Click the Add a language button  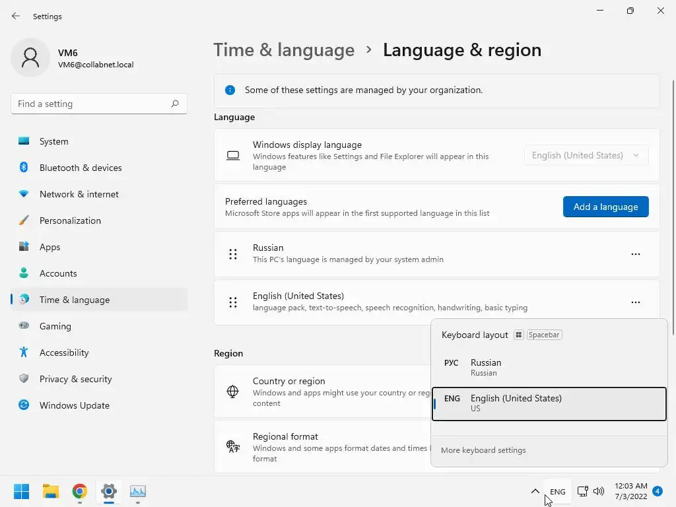pos(606,207)
